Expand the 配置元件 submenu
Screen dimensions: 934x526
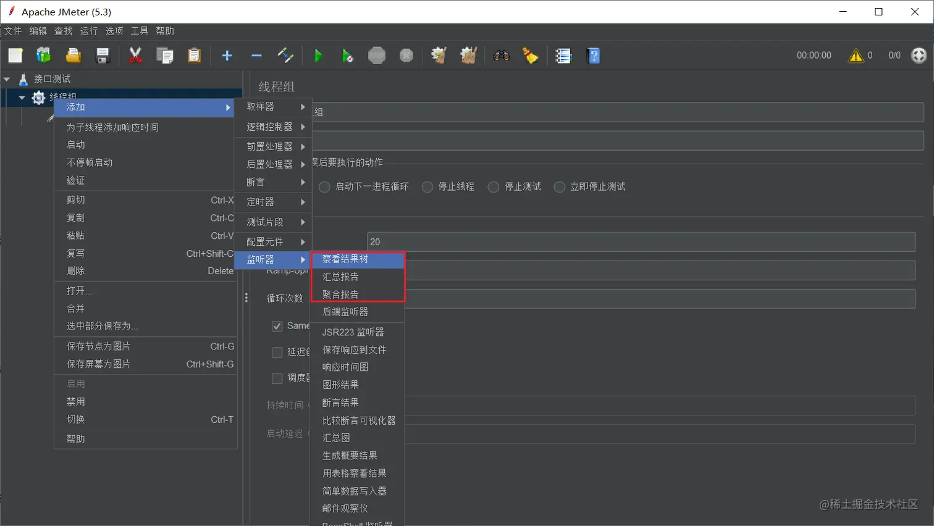click(x=273, y=241)
